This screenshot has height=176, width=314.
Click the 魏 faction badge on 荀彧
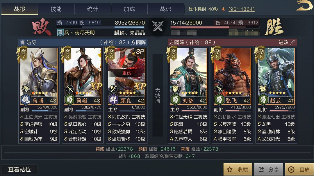pyautogui.click(x=26, y=99)
